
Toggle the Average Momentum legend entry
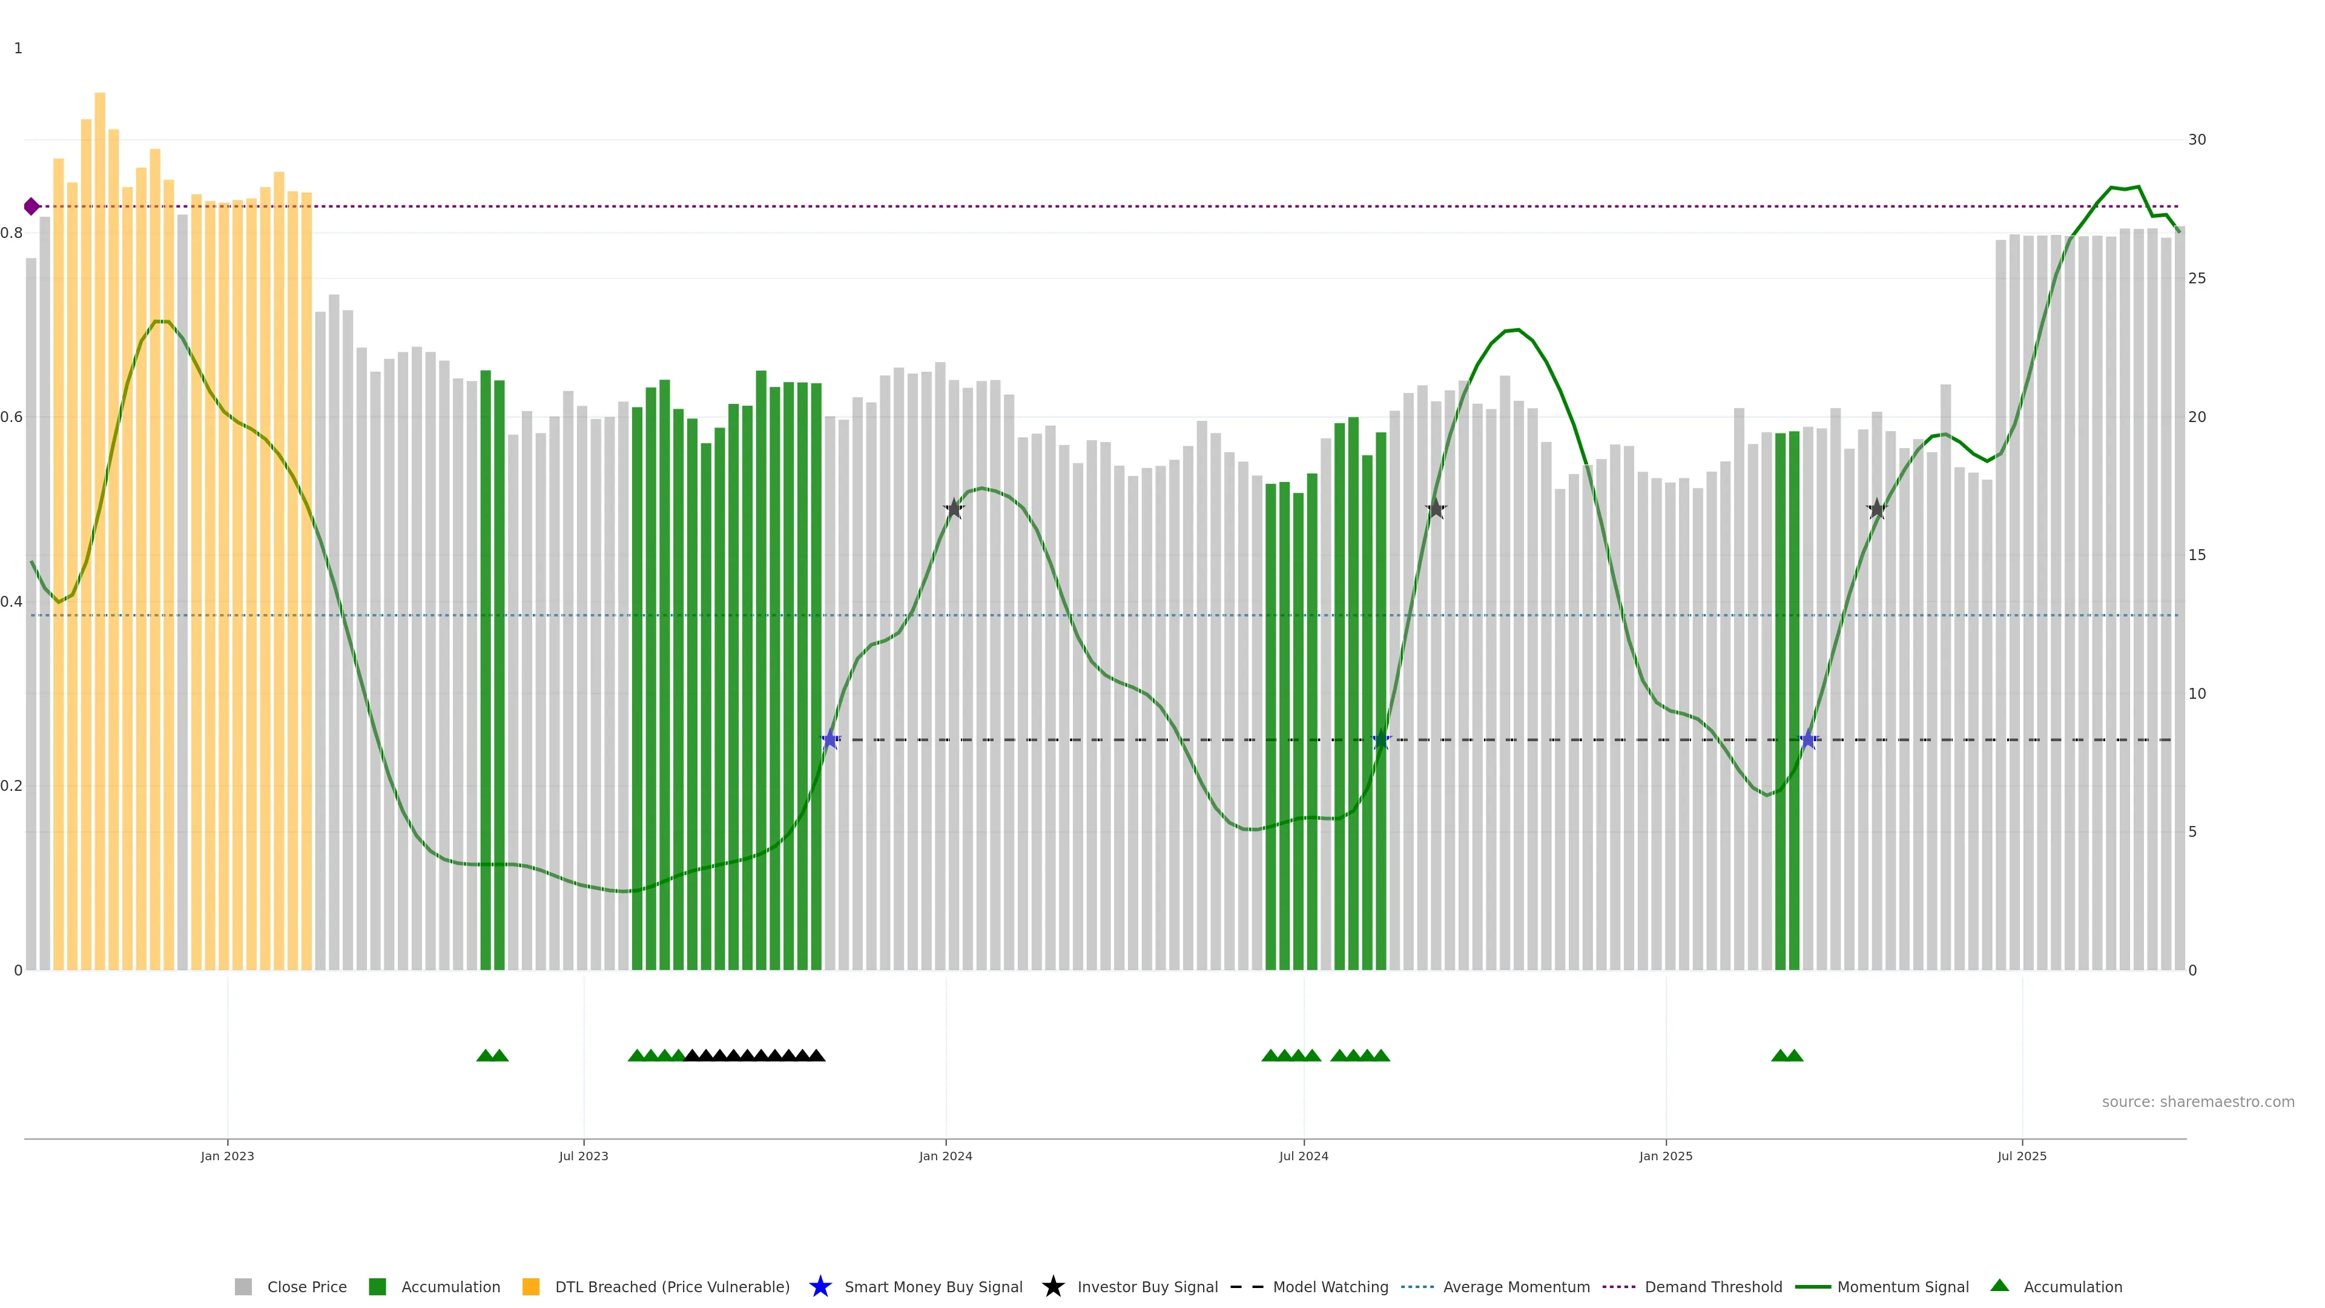tap(1515, 1287)
